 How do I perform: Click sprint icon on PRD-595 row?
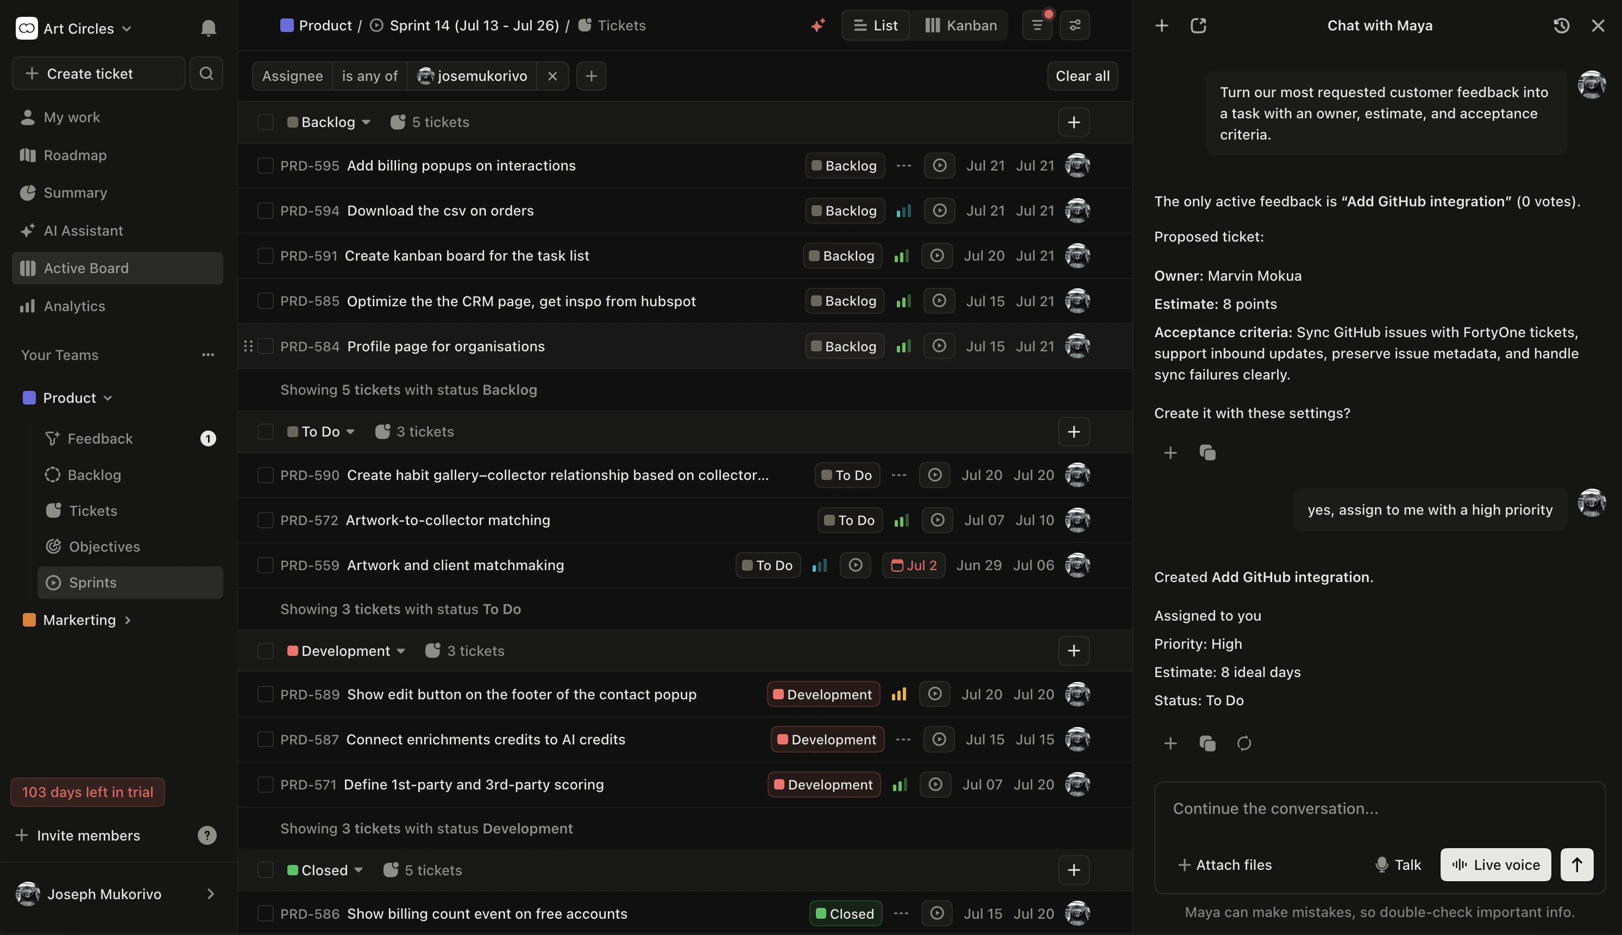coord(939,166)
